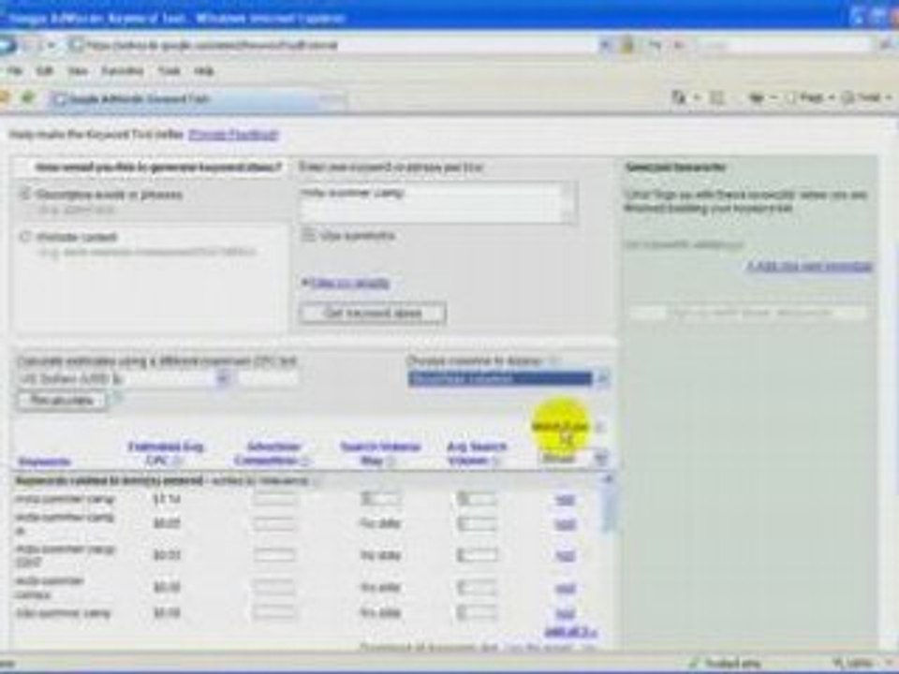
Task: Click the Add your own keywords link
Action: click(x=809, y=267)
